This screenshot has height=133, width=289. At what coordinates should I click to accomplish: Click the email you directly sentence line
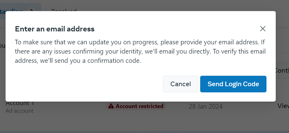point(140,51)
